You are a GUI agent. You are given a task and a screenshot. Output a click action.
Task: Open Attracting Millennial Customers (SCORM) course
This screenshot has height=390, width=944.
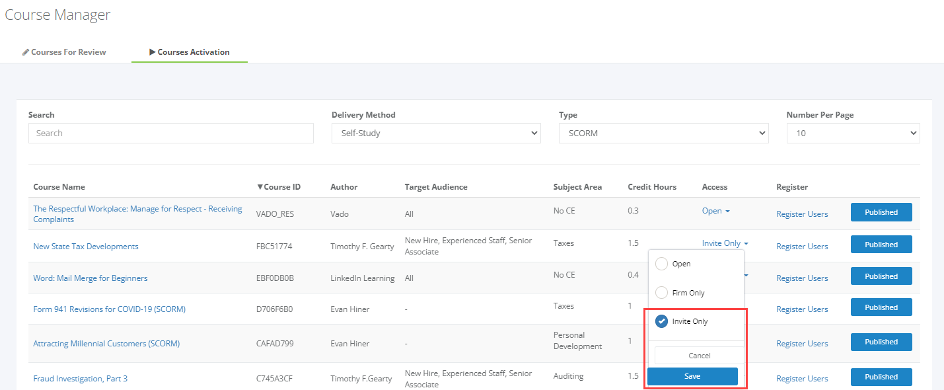[106, 344]
